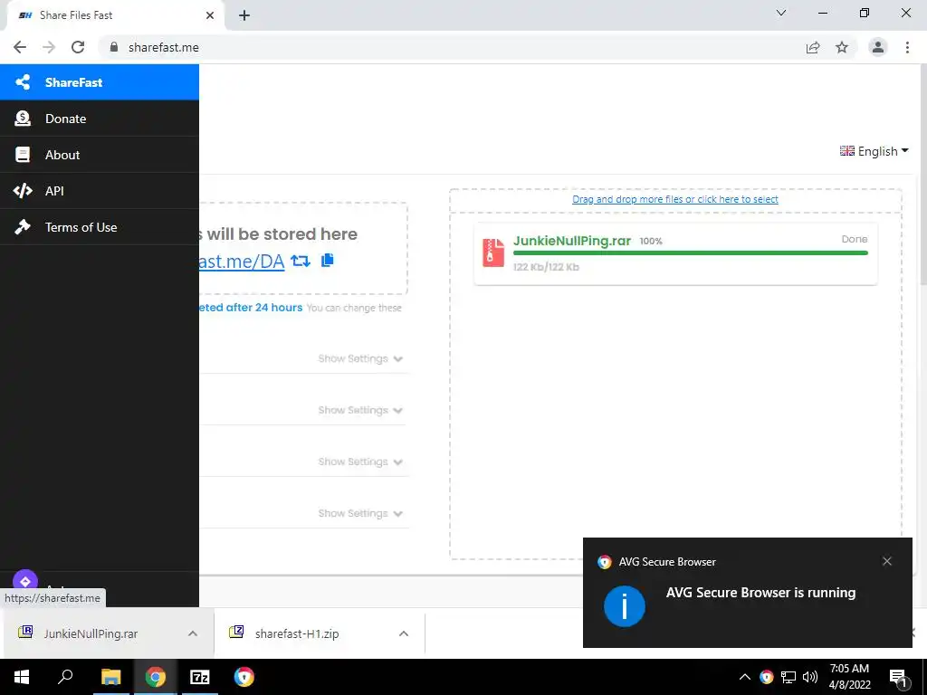Viewport: 927px width, 695px height.
Task: Bookmark this page with star icon
Action: coord(842,47)
